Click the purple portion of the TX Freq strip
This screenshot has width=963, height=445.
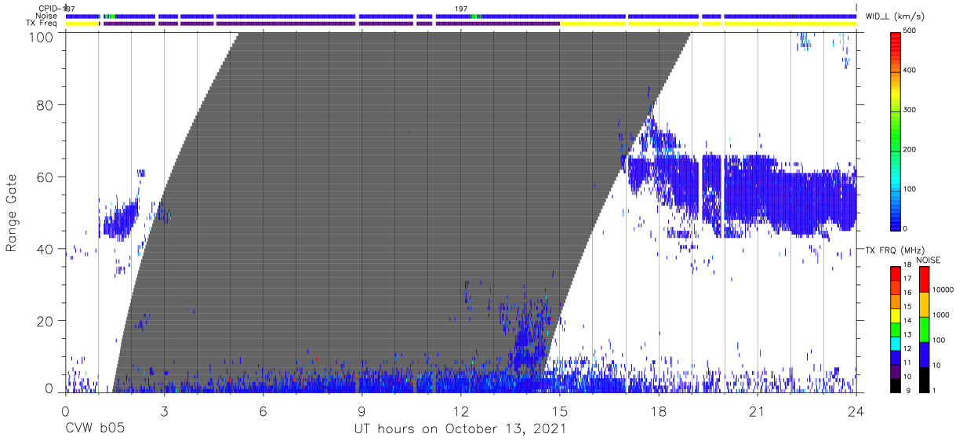point(314,24)
